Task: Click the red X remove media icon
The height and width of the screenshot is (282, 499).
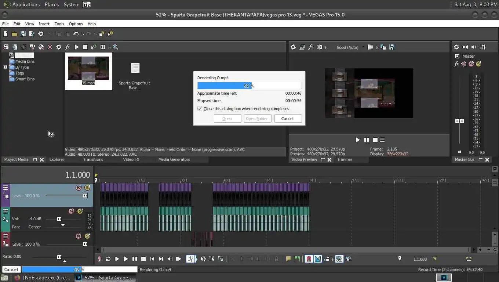Action: pos(50,47)
